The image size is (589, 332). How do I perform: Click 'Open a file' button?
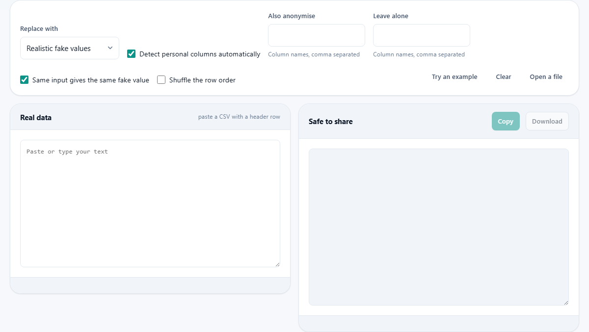[x=546, y=77]
